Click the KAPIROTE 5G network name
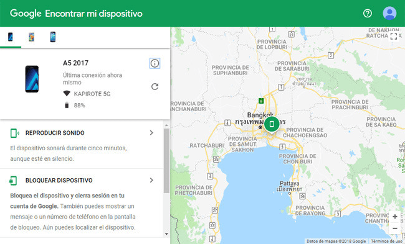The height and width of the screenshot is (244, 405). click(x=92, y=94)
